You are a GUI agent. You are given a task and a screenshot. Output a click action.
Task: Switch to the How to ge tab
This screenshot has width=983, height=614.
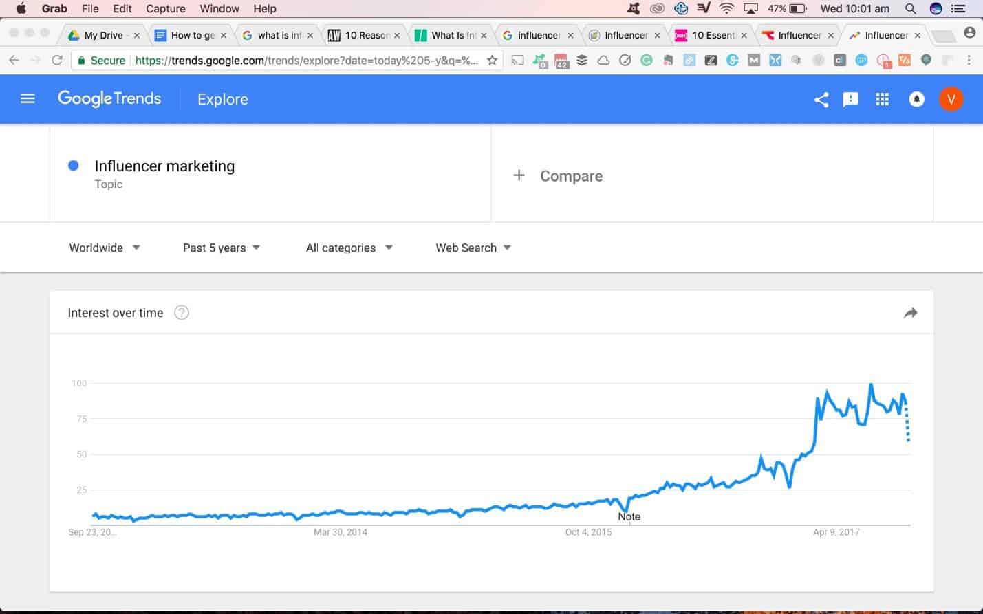pyautogui.click(x=191, y=35)
